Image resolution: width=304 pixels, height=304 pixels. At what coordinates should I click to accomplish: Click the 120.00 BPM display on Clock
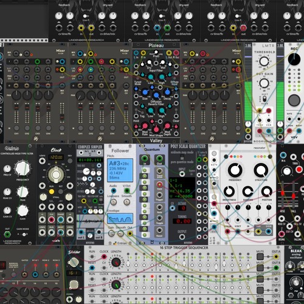tap(56, 157)
